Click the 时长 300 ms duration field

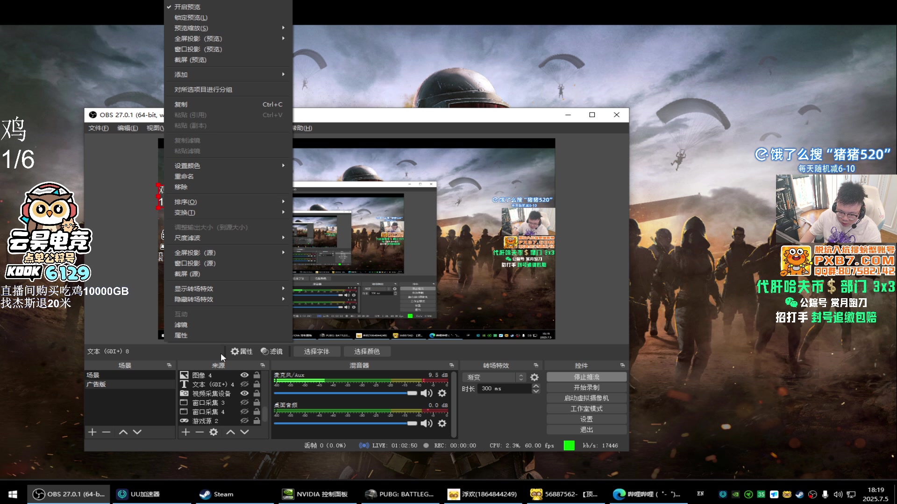coord(505,389)
